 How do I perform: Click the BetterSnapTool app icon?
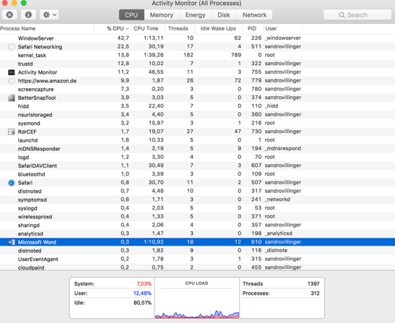coord(12,98)
